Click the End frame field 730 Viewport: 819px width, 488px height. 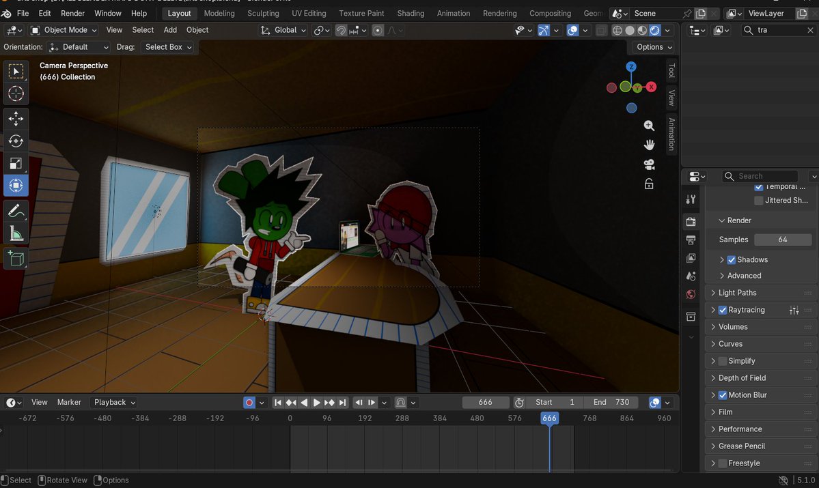(x=612, y=403)
